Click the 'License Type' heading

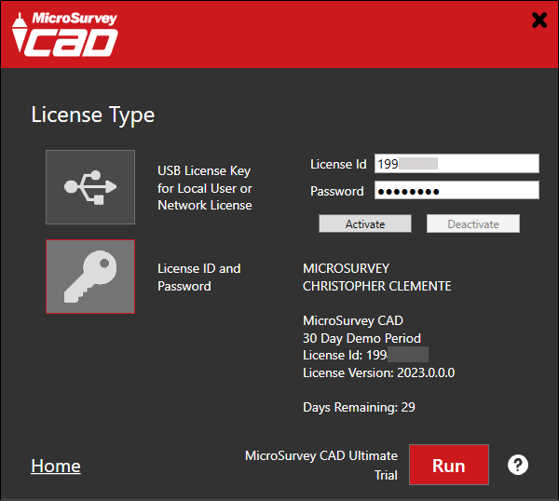(93, 115)
